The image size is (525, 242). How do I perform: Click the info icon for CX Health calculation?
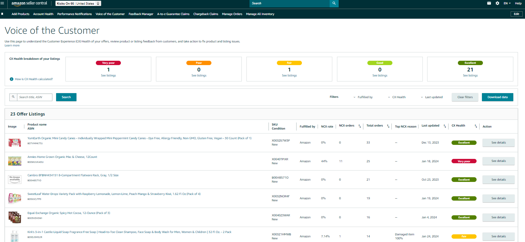(x=12, y=79)
